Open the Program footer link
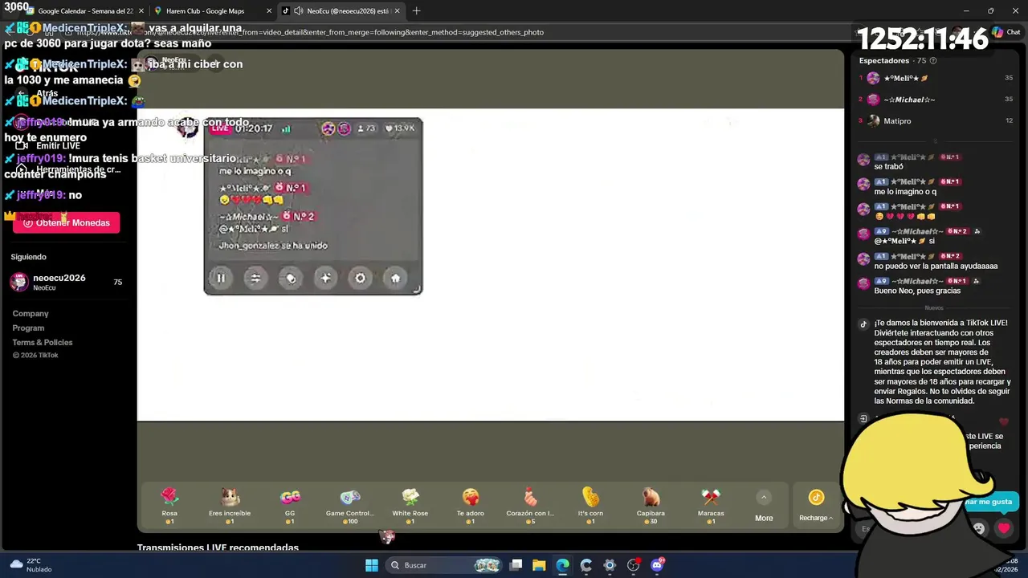 pyautogui.click(x=28, y=328)
